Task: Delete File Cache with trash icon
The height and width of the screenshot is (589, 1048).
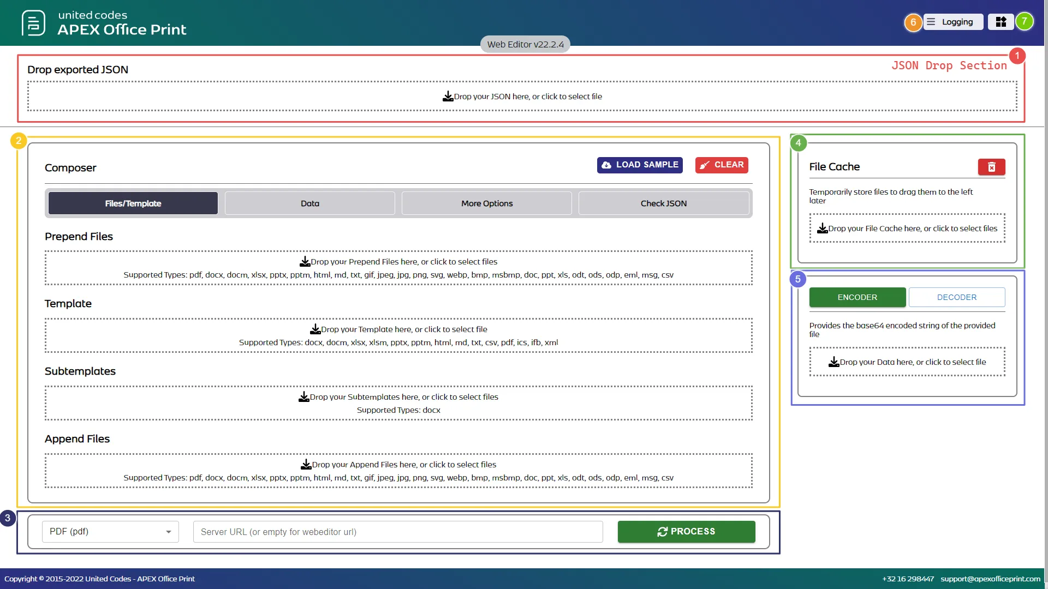Action: (992, 167)
